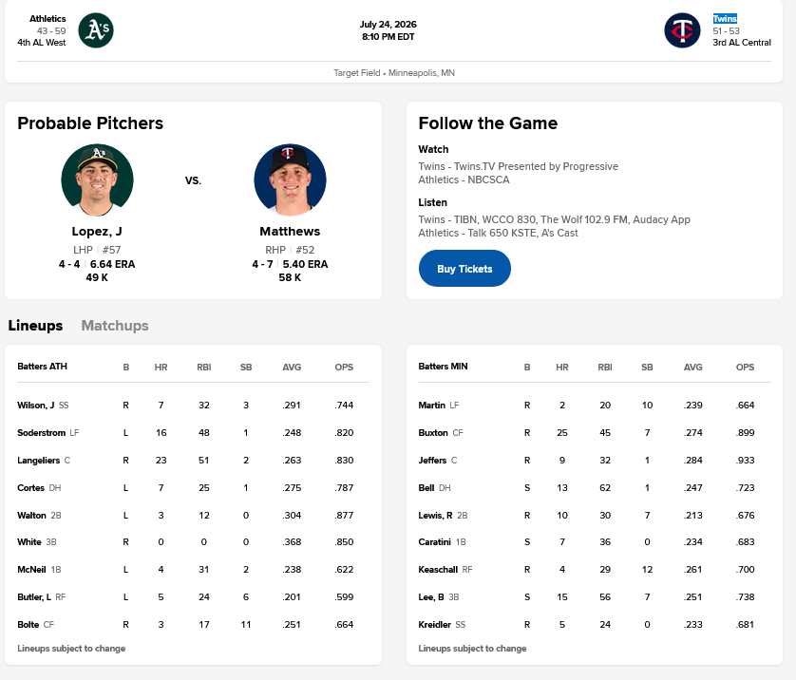Click Soderstrom in the Athletics lineup
The image size is (796, 680).
point(42,433)
